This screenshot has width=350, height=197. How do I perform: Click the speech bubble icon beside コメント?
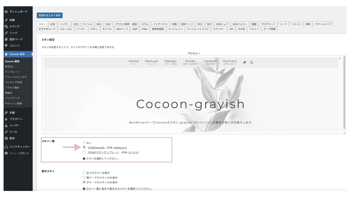click(x=6, y=45)
